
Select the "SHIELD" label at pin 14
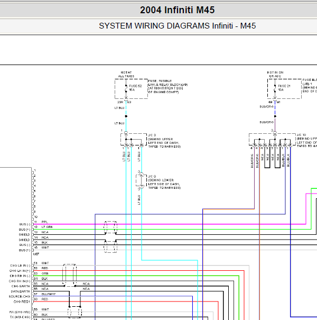coord(24,240)
